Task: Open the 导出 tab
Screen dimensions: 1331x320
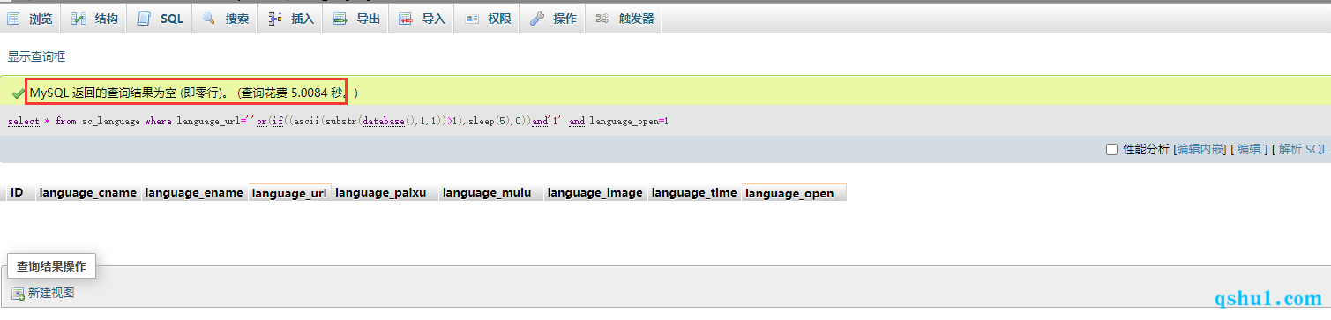Action: (x=356, y=19)
